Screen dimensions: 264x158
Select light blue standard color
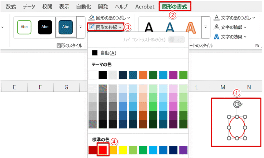[x=153, y=150]
